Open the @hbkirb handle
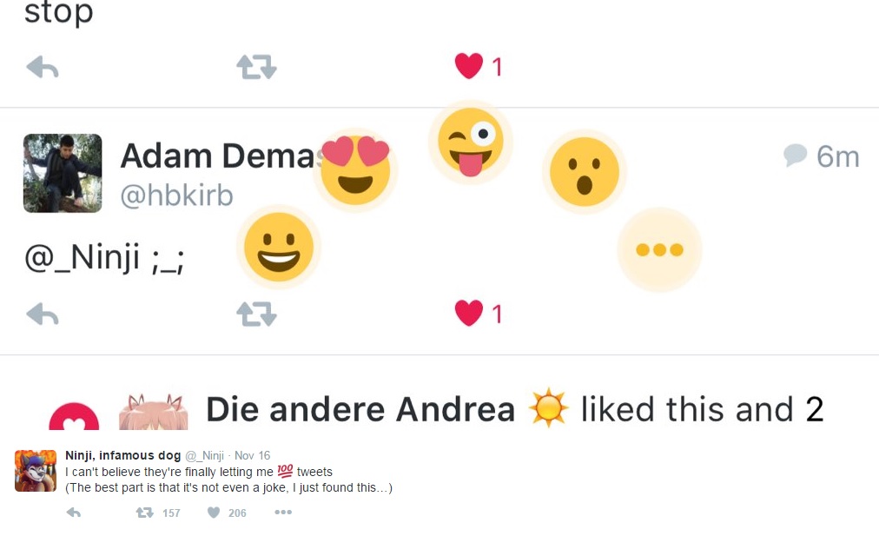This screenshot has height=536, width=879. click(176, 195)
